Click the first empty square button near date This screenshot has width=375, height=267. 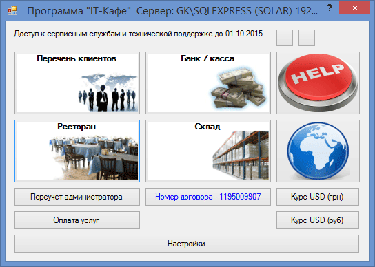(x=285, y=38)
